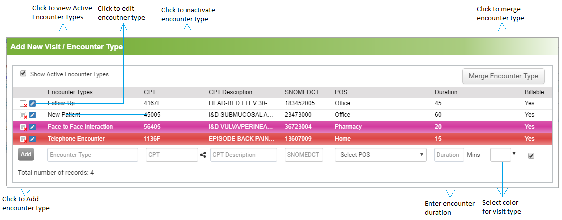Focus the Encounter Type input field
Image resolution: width=562 pixels, height=220 pixels.
click(x=93, y=155)
